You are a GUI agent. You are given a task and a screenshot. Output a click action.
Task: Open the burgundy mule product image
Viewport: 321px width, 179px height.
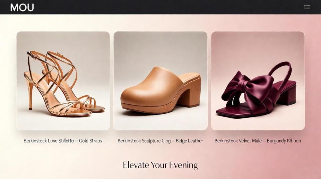click(x=258, y=81)
